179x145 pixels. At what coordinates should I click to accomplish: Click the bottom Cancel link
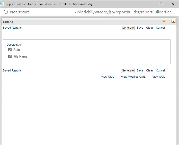pos(160,70)
